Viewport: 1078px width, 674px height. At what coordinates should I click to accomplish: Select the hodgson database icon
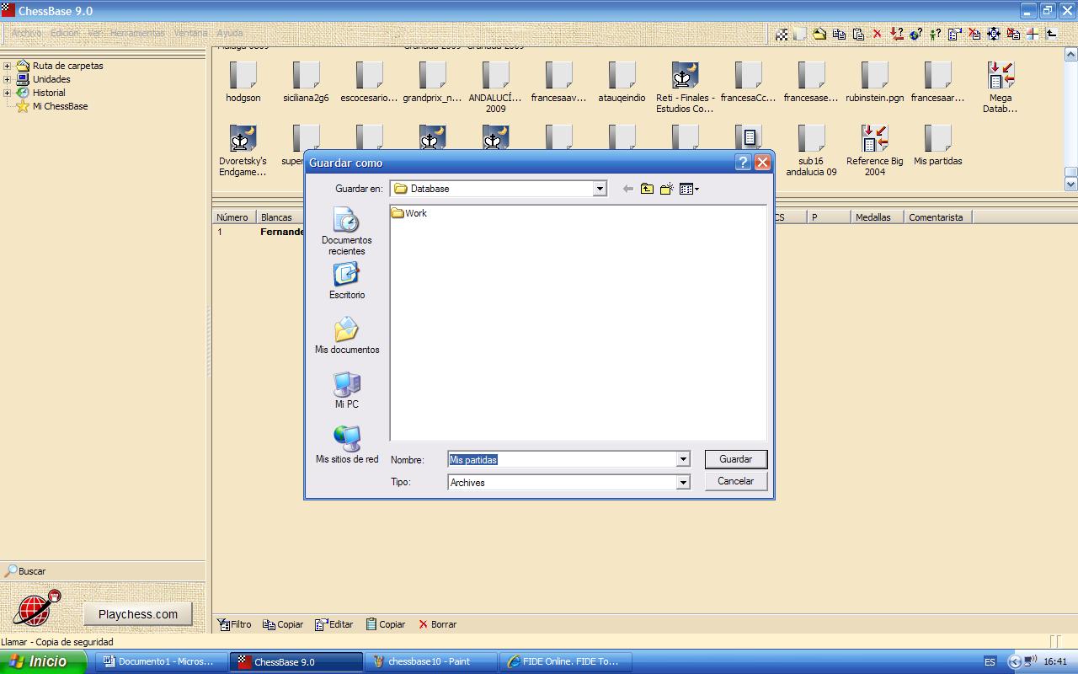point(243,75)
